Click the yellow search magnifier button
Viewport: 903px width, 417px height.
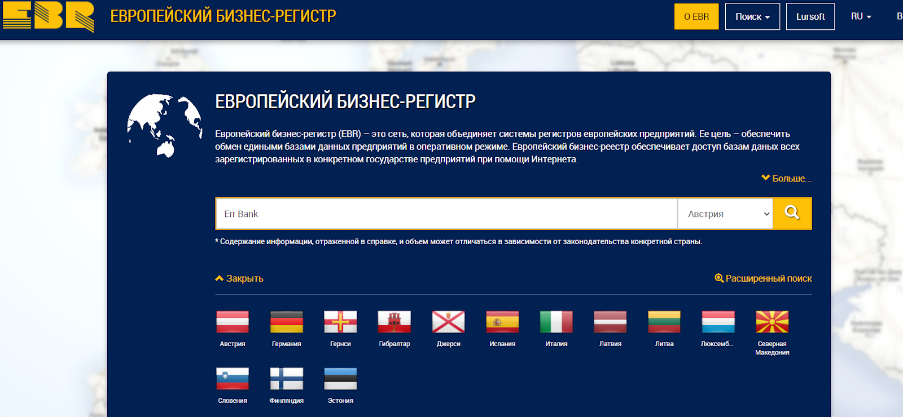coord(792,214)
